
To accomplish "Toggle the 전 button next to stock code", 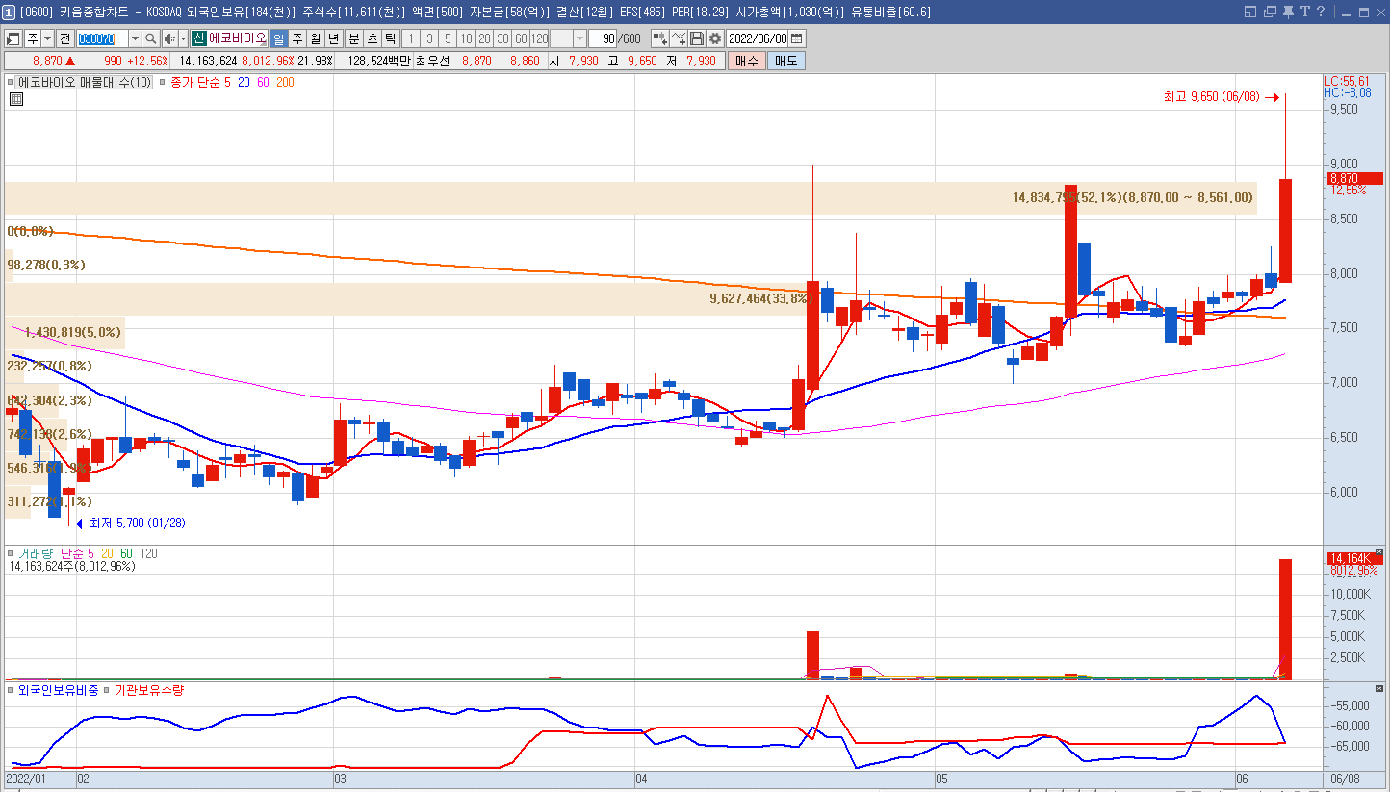I will tap(64, 38).
